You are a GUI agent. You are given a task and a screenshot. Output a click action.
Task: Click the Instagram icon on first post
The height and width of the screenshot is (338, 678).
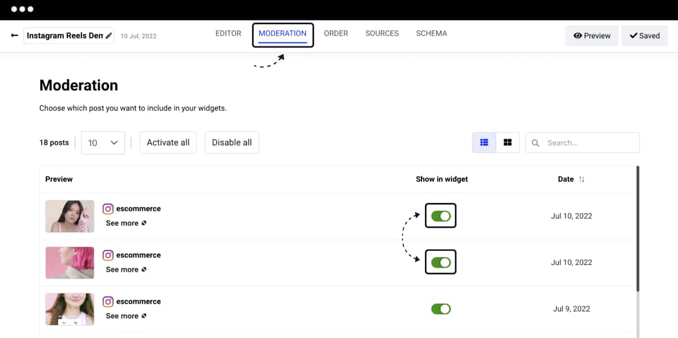pos(108,209)
